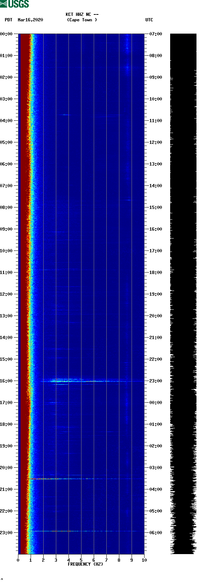This screenshot has height=583, width=199.
Task: Click the 04:00 PDT time label
Action: click(6, 121)
